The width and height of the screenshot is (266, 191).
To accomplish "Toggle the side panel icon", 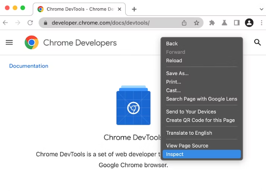I will click(x=237, y=23).
